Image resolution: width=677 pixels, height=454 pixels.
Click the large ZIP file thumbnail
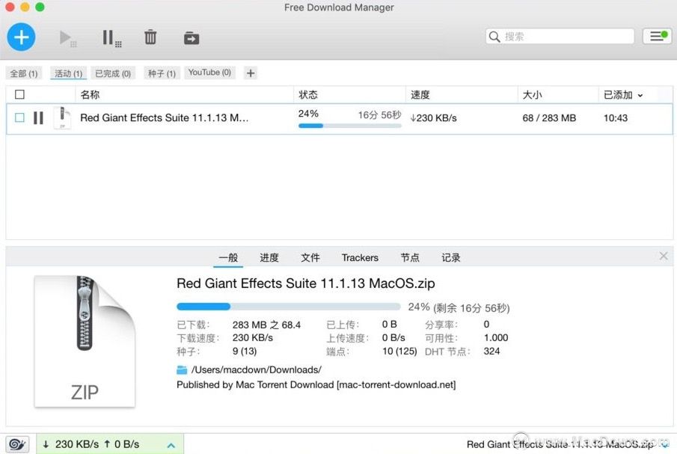pos(85,341)
